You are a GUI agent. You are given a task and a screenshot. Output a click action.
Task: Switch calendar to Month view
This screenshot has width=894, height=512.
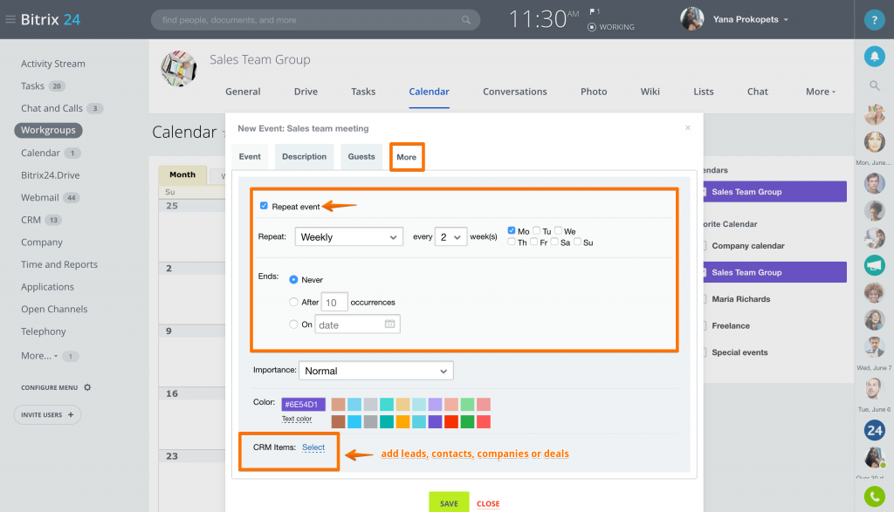click(x=182, y=174)
